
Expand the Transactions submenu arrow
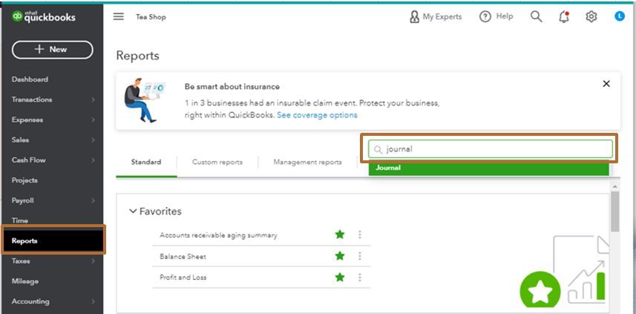click(93, 99)
